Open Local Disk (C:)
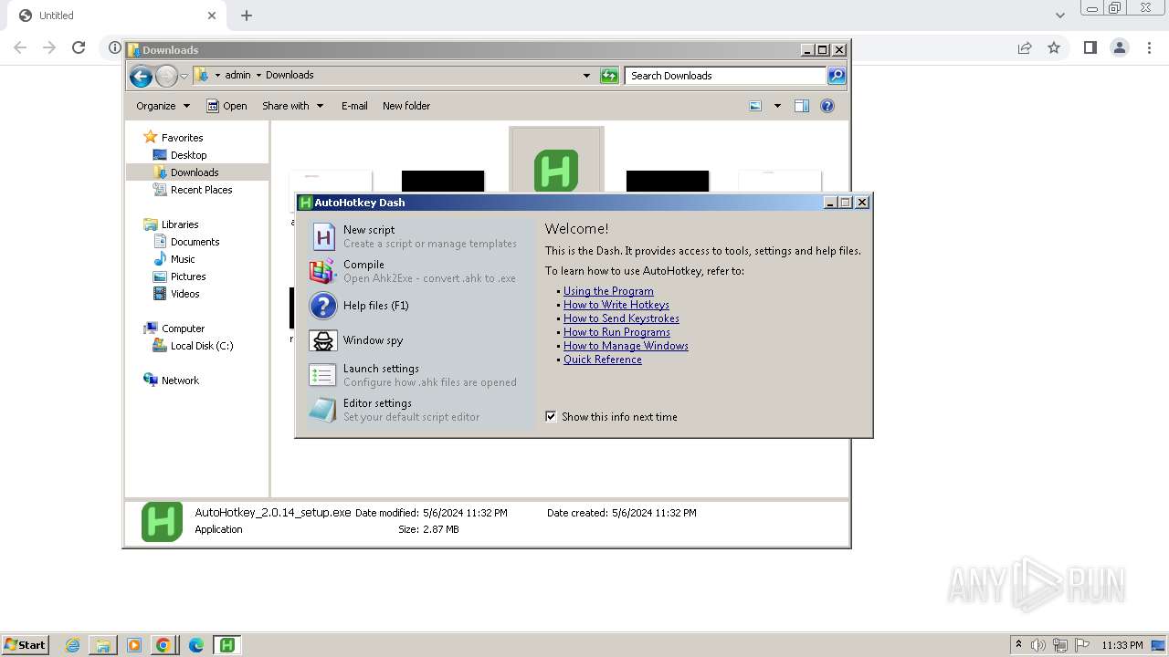 pos(201,346)
